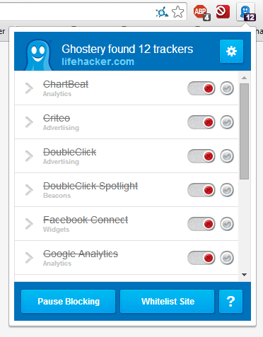Open Ghostery settings gear

(231, 51)
